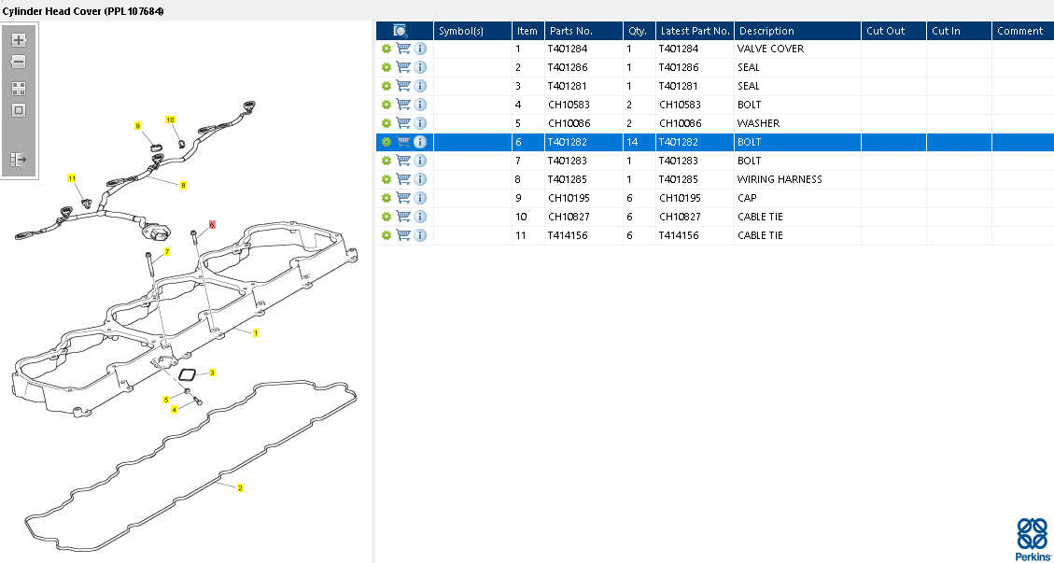Image resolution: width=1054 pixels, height=563 pixels.
Task: Click the Description column header
Action: (x=798, y=31)
